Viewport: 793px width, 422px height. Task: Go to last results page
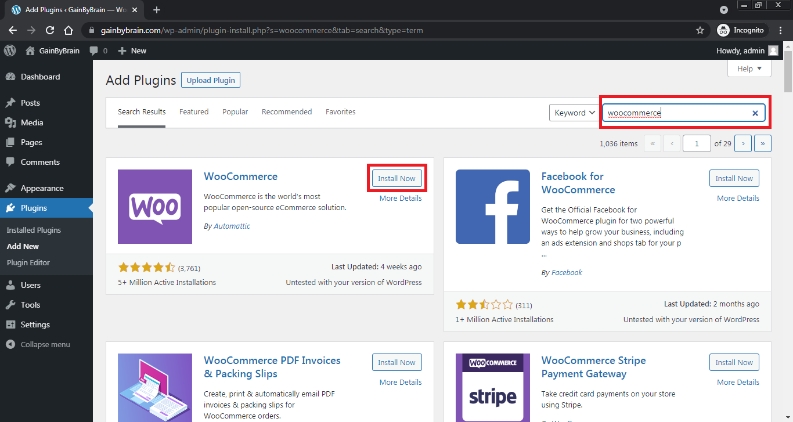pyautogui.click(x=763, y=143)
